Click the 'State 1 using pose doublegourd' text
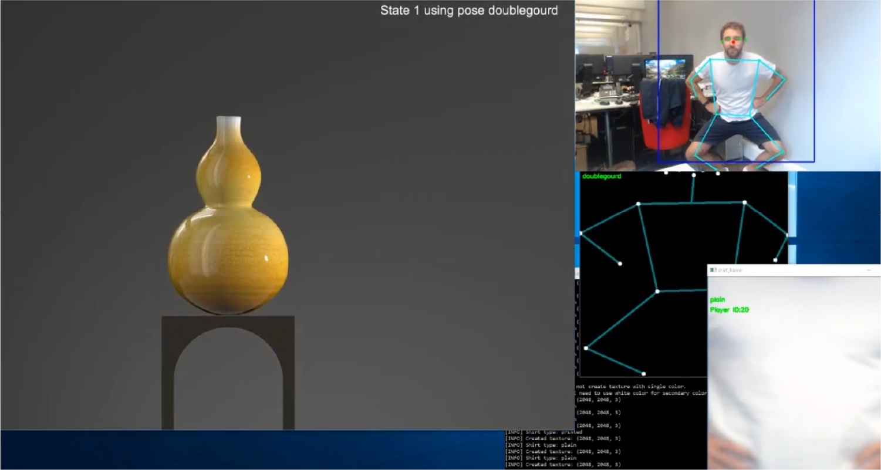Image resolution: width=881 pixels, height=470 pixels. [x=469, y=10]
